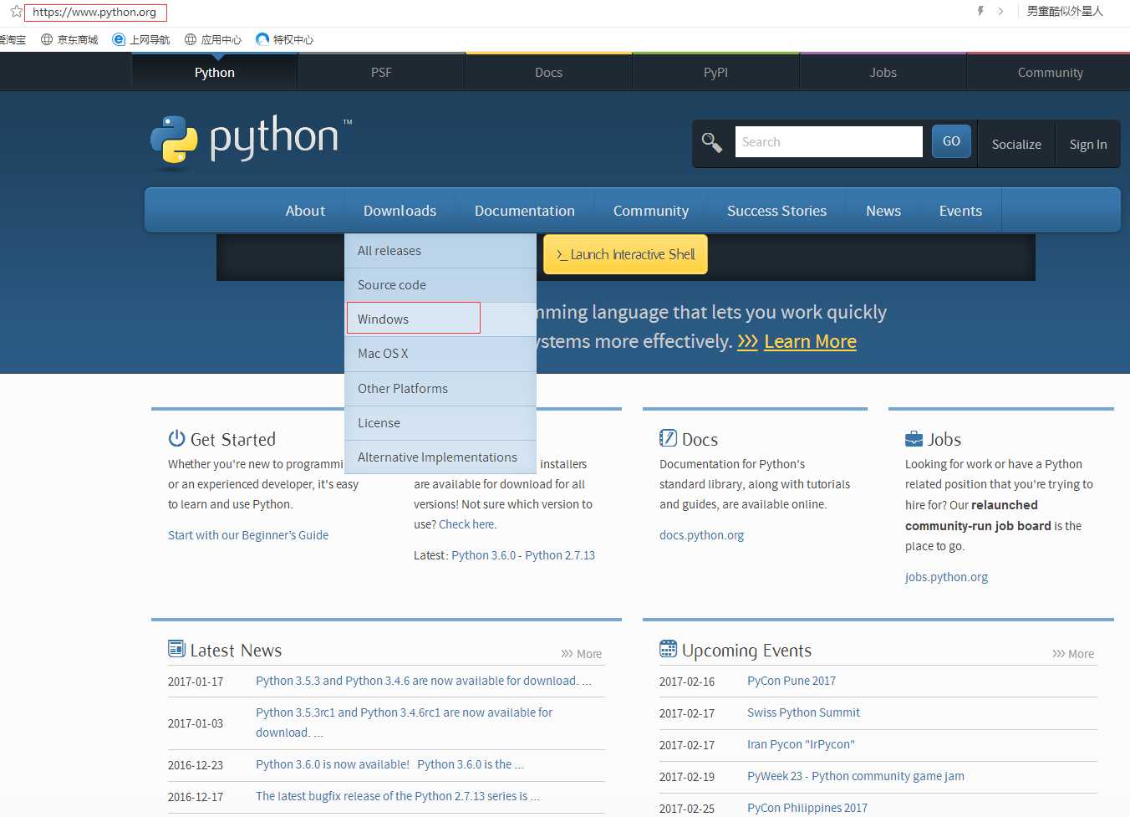
Task: Click the magnifying glass search icon
Action: tap(712, 142)
